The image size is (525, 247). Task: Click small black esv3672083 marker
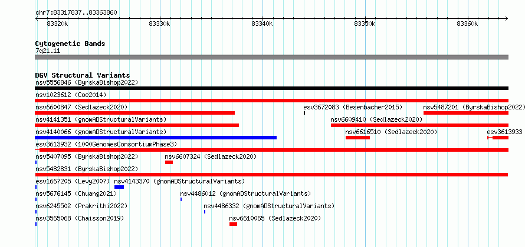pos(304,113)
